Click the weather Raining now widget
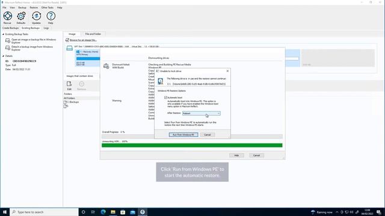Viewport: 385px width, 216px height. point(321,212)
